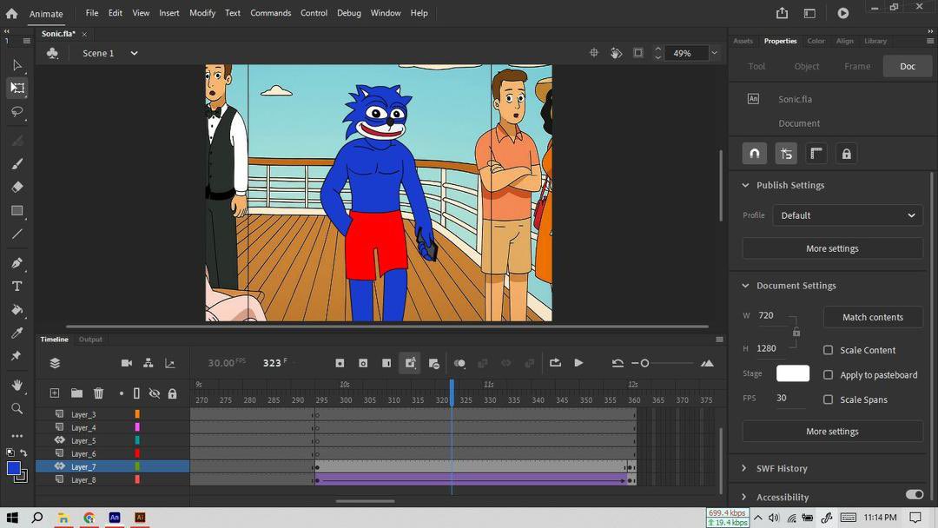Select the Text tool
The image size is (938, 528).
pyautogui.click(x=17, y=287)
